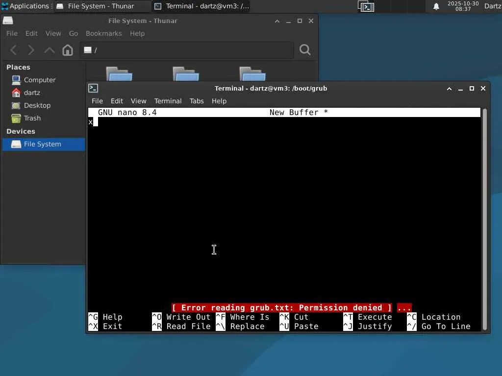The height and width of the screenshot is (376, 502).
Task: Open Terminal window File menu
Action: pos(97,101)
